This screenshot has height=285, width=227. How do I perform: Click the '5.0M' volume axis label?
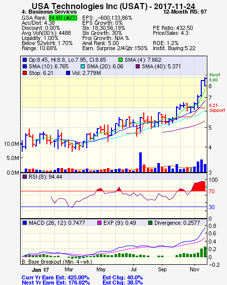13,158
